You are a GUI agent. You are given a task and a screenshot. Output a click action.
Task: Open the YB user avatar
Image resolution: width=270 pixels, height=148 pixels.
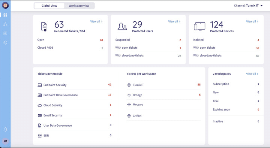[5, 141]
